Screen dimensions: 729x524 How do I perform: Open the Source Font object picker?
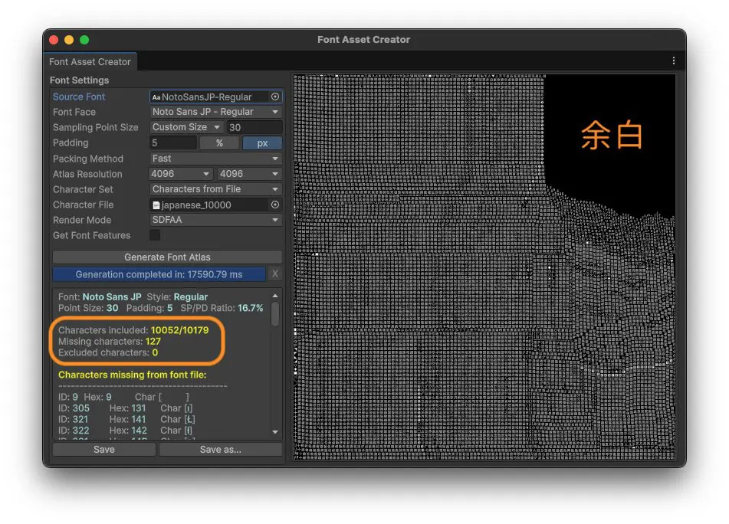tap(277, 97)
